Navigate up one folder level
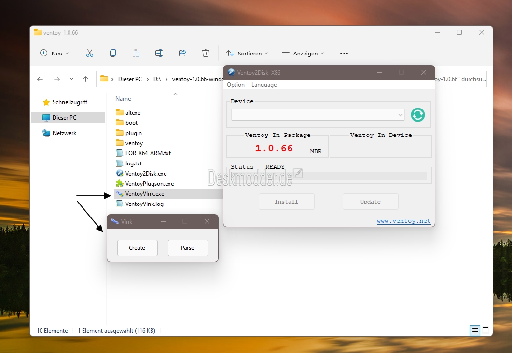512x353 pixels. [85, 79]
